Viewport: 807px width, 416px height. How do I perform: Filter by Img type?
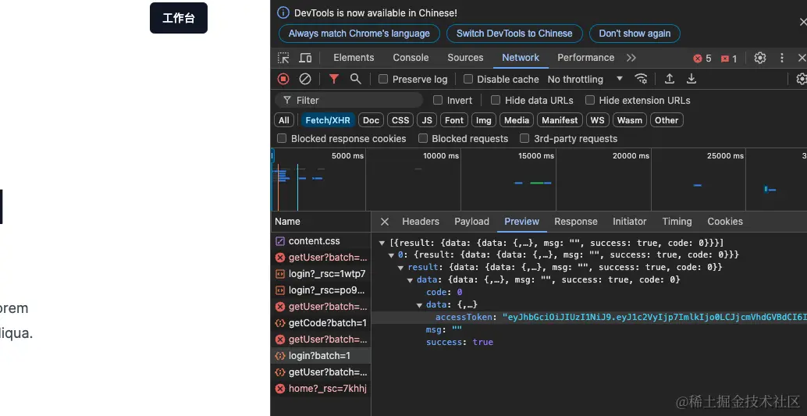point(483,120)
